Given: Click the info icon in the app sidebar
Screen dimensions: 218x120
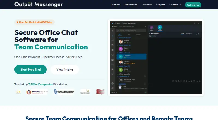Looking at the screenshot, I should click(113, 83).
